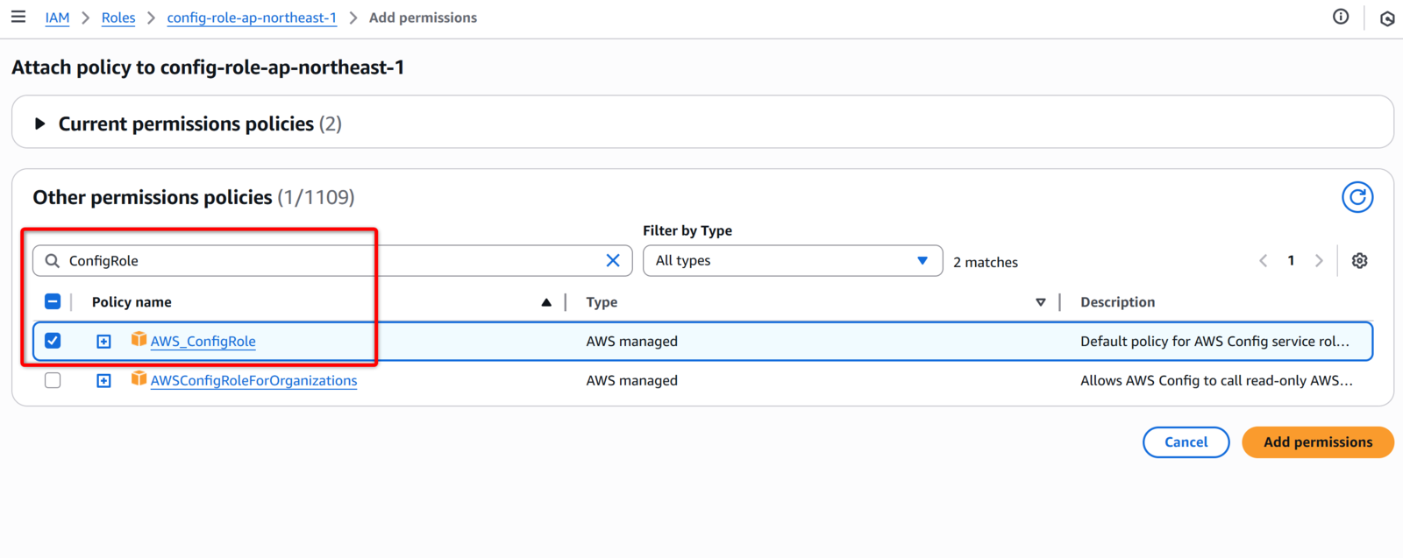Image resolution: width=1403 pixels, height=558 pixels.
Task: Expand AWS_ConfigRole policy details
Action: [x=103, y=341]
